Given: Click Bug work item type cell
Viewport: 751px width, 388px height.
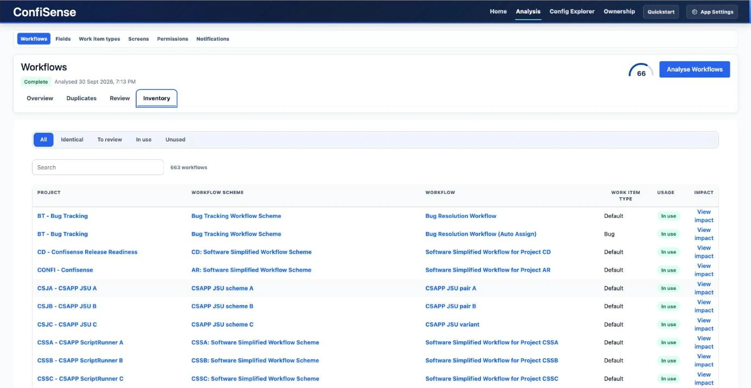Looking at the screenshot, I should click(x=609, y=234).
